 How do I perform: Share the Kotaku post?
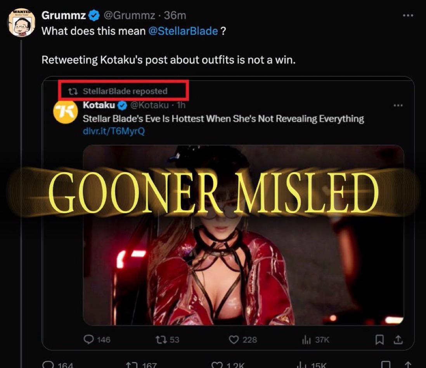point(398,339)
